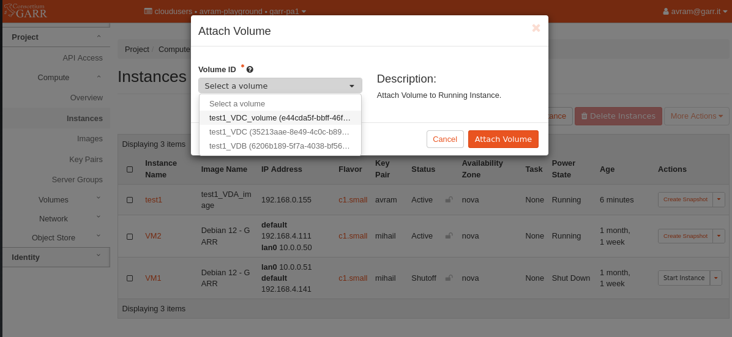Click the lock icon in test1 row
732x337 pixels.
click(449, 200)
